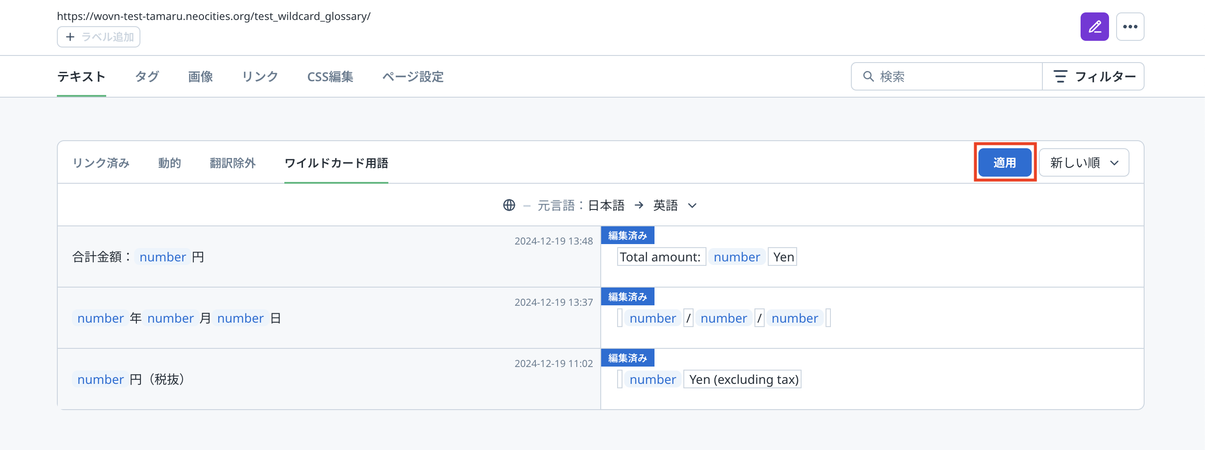
Task: Expand the 英語 target language dropdown
Action: 674,205
